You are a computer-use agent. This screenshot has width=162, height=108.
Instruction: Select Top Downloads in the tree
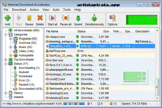point(24,60)
